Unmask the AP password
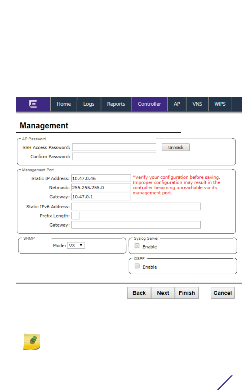The height and width of the screenshot is (390, 248). [176, 147]
